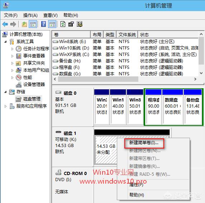Select the 数据盘 600.01 GB partition block

coord(173,107)
